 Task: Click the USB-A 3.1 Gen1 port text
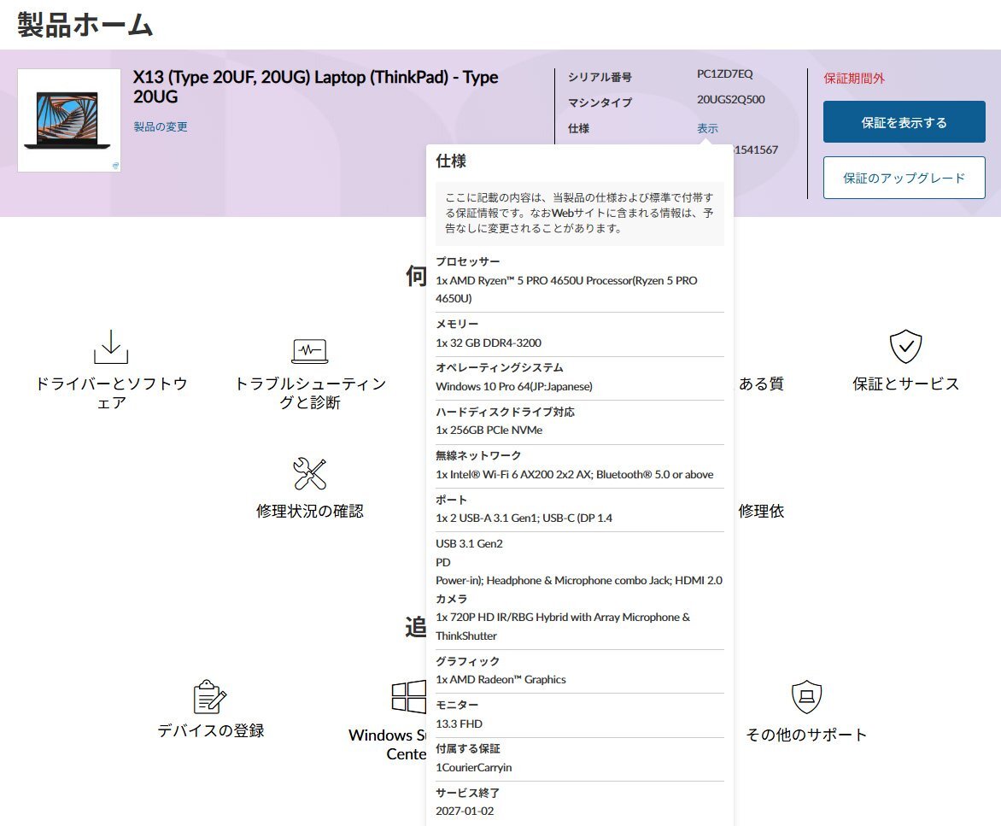coord(524,518)
